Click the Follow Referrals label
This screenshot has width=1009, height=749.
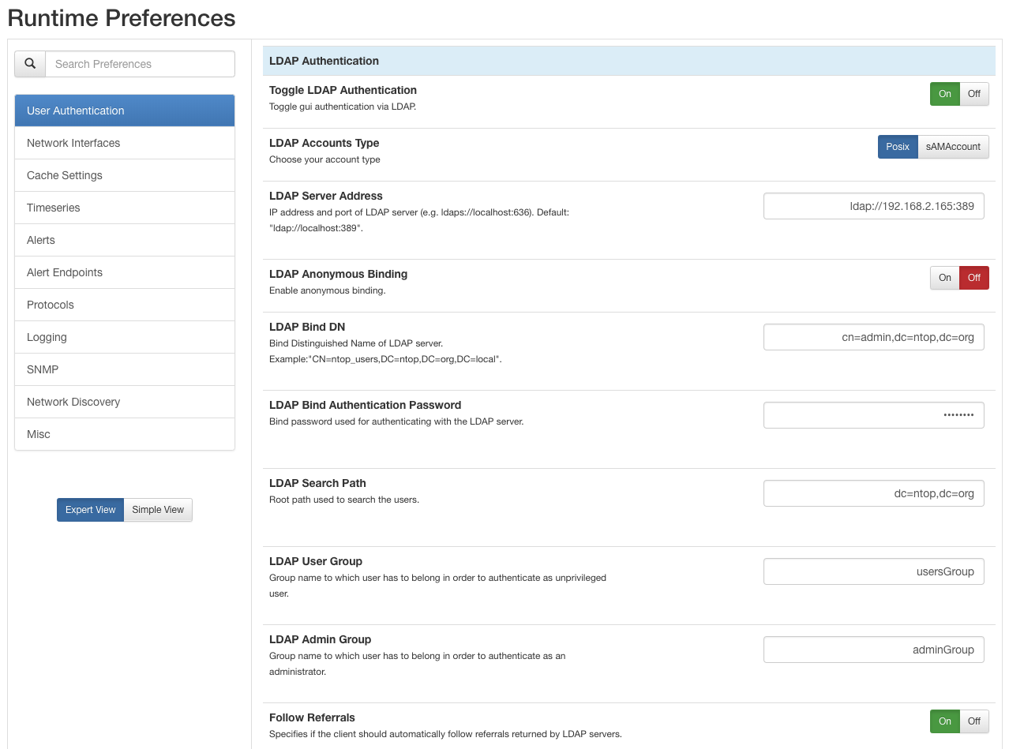coord(312,717)
